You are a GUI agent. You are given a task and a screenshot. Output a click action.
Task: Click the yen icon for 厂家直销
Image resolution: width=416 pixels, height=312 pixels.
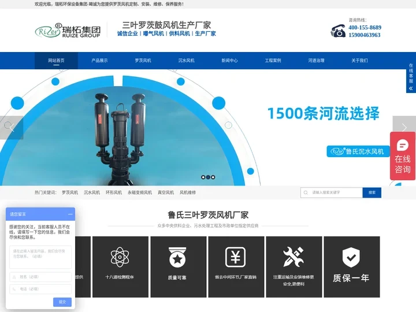235,257
